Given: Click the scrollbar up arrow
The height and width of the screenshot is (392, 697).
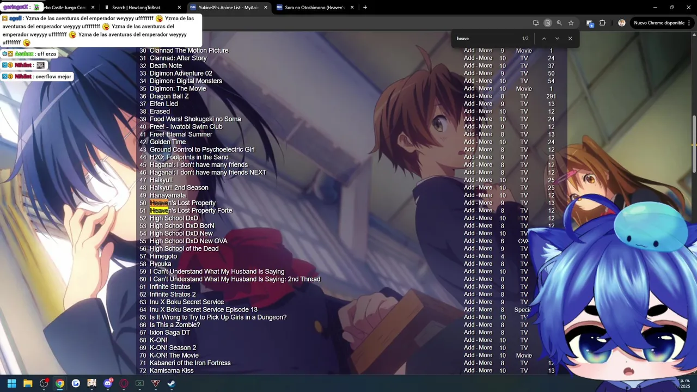Looking at the screenshot, I should [x=694, y=35].
